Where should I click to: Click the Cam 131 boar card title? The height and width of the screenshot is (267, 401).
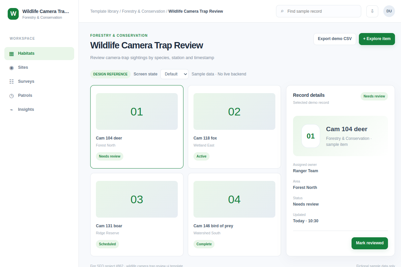(x=109, y=226)
